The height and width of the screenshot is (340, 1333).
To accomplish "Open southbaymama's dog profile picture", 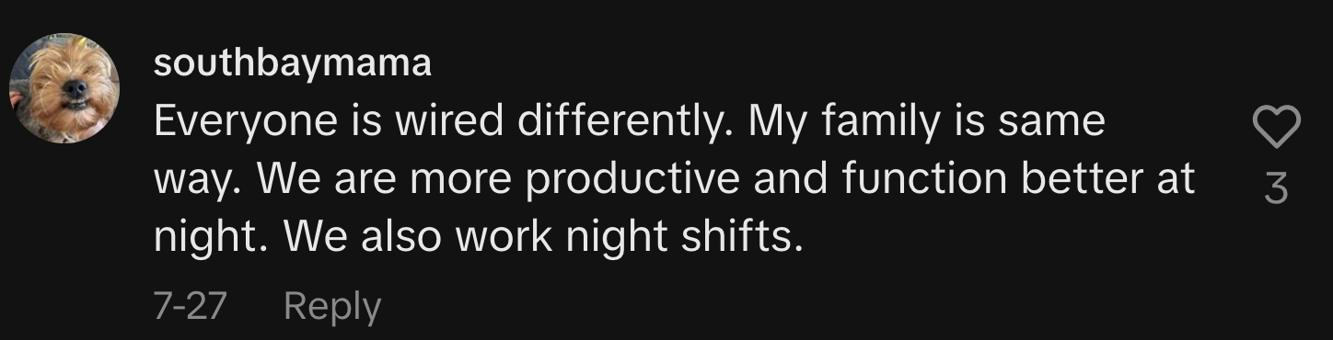I will [64, 88].
